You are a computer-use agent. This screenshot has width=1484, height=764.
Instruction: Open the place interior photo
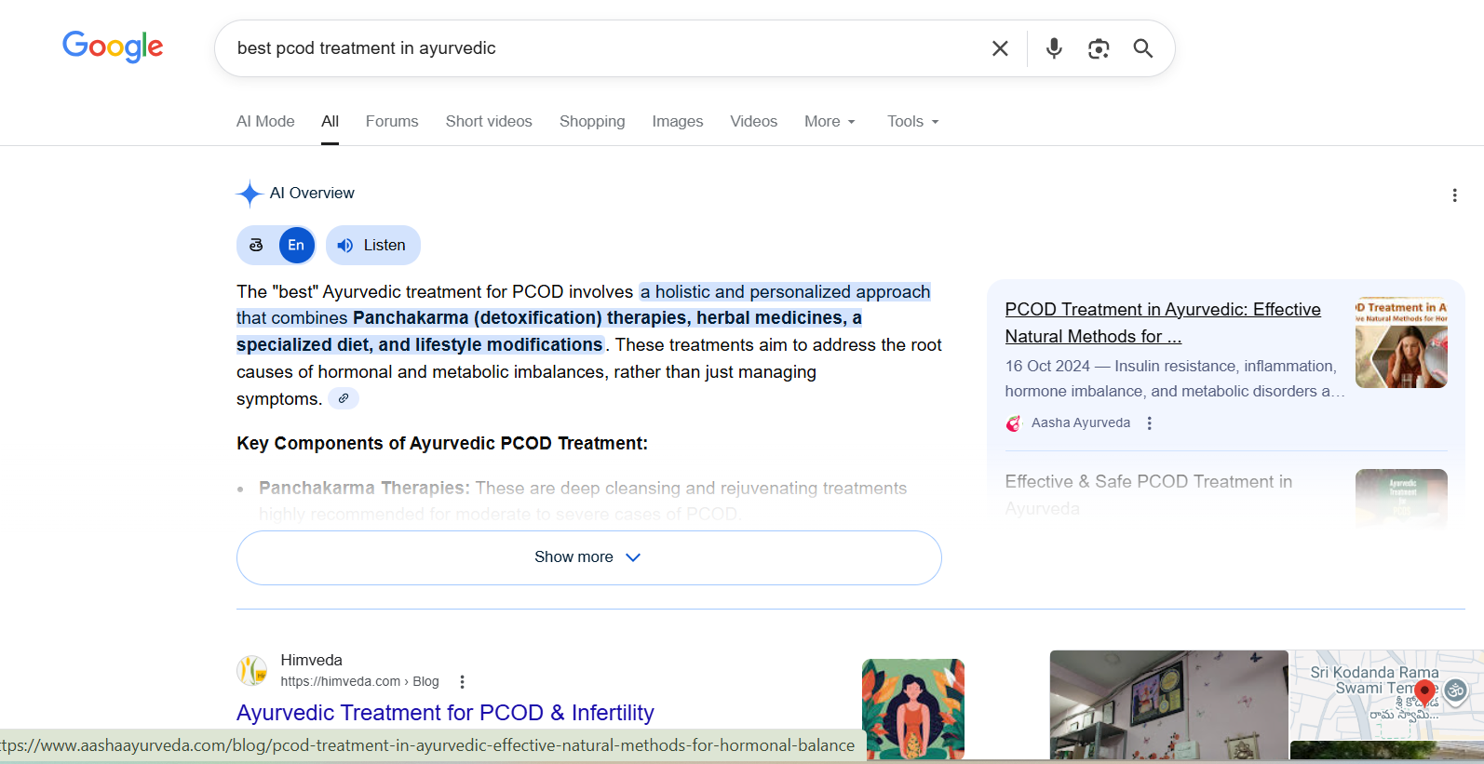(1169, 704)
